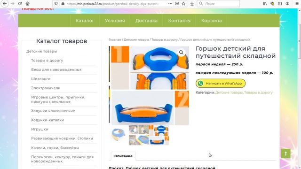The height and width of the screenshot is (169, 301).
Task: Click the browser forward arrow
Action: 13,4
